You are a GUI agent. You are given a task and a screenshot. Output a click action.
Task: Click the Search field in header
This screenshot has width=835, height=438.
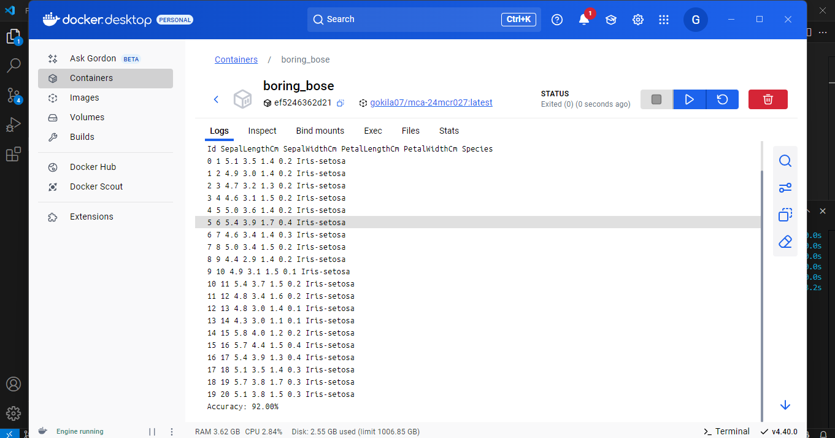[x=424, y=20]
